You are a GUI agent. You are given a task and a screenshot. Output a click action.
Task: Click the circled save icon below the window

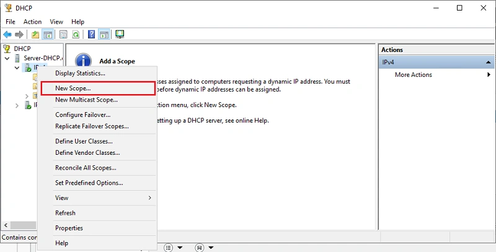(200, 248)
